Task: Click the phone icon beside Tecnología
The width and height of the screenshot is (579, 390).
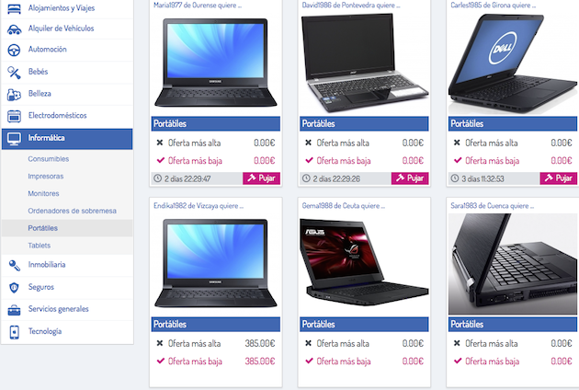Action: pyautogui.click(x=14, y=332)
